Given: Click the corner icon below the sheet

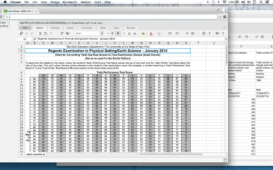Looking at the screenshot, I should point(225,160).
